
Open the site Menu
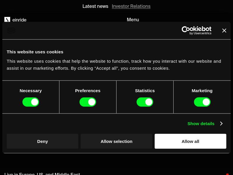pos(133,20)
